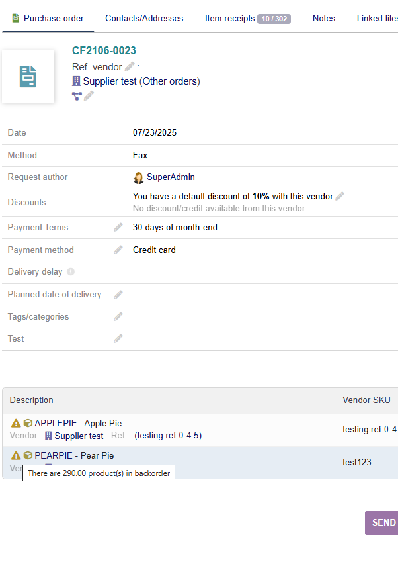Open PEARPIE - Pear Pie product link
Image resolution: width=398 pixels, height=562 pixels.
74,456
